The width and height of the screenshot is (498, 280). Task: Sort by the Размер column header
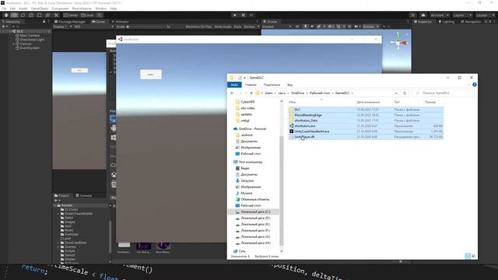[433, 102]
